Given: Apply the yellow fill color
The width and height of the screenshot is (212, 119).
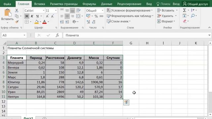Looking at the screenshot, I should (36, 22).
